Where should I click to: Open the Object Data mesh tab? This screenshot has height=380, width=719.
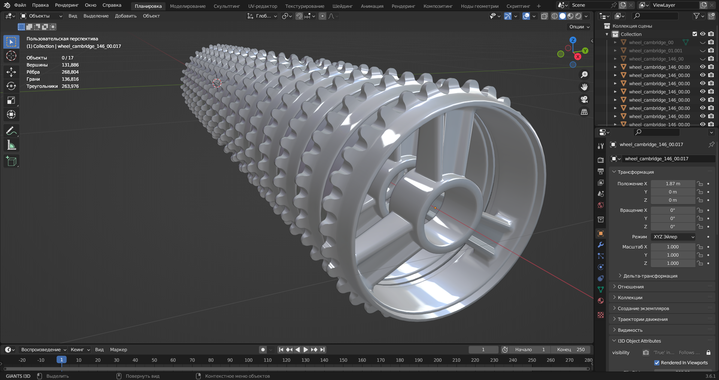601,290
